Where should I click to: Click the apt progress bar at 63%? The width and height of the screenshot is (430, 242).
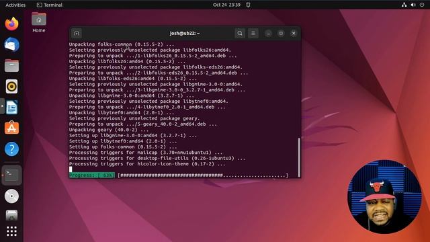tap(179, 175)
